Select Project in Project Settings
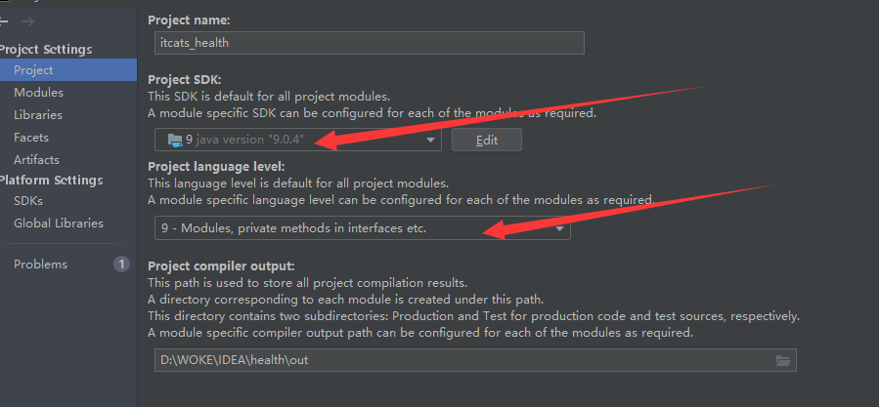The image size is (879, 407). (33, 70)
